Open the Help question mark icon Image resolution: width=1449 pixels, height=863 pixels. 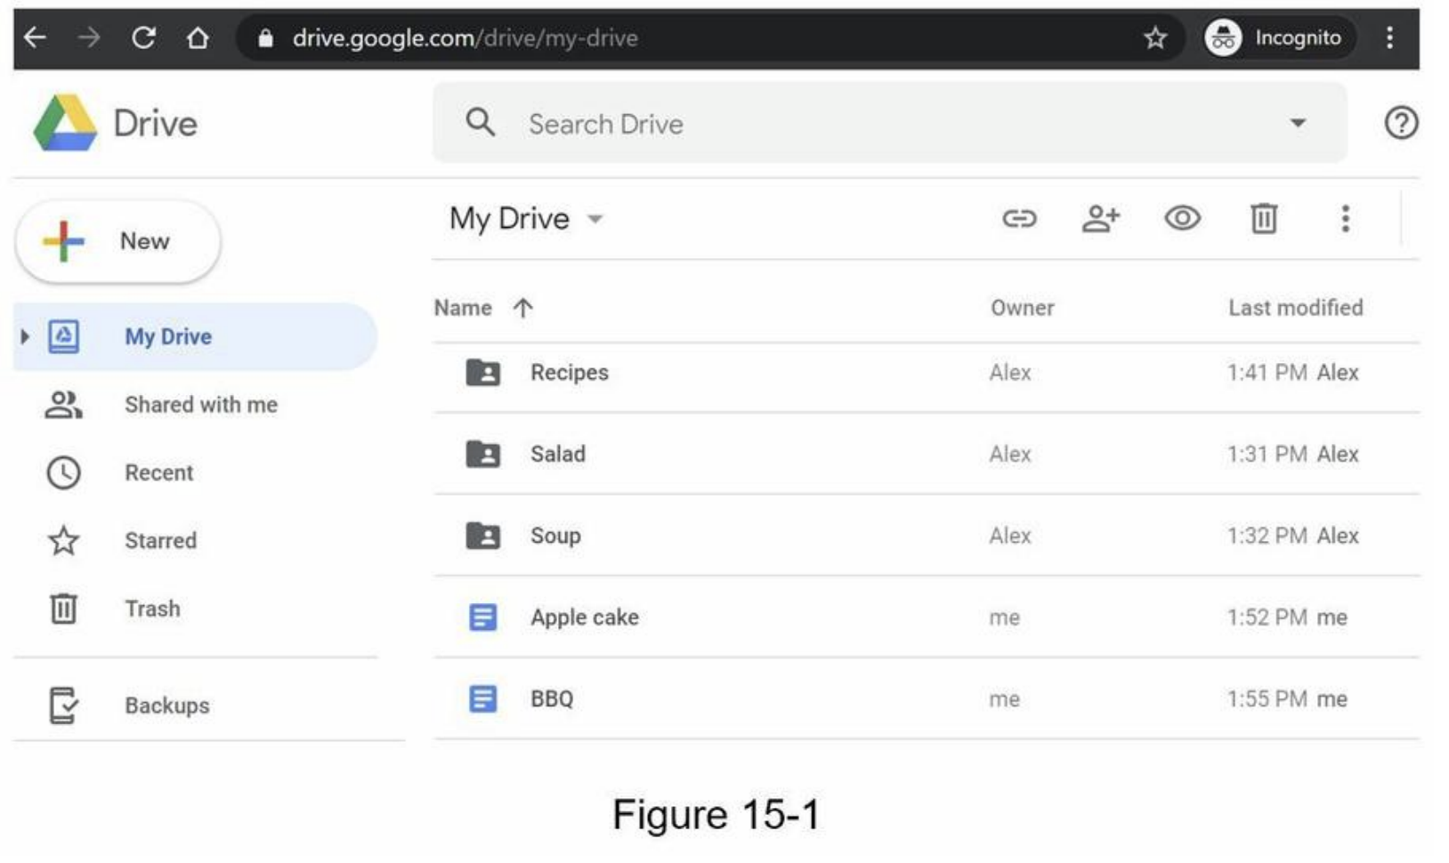point(1402,123)
